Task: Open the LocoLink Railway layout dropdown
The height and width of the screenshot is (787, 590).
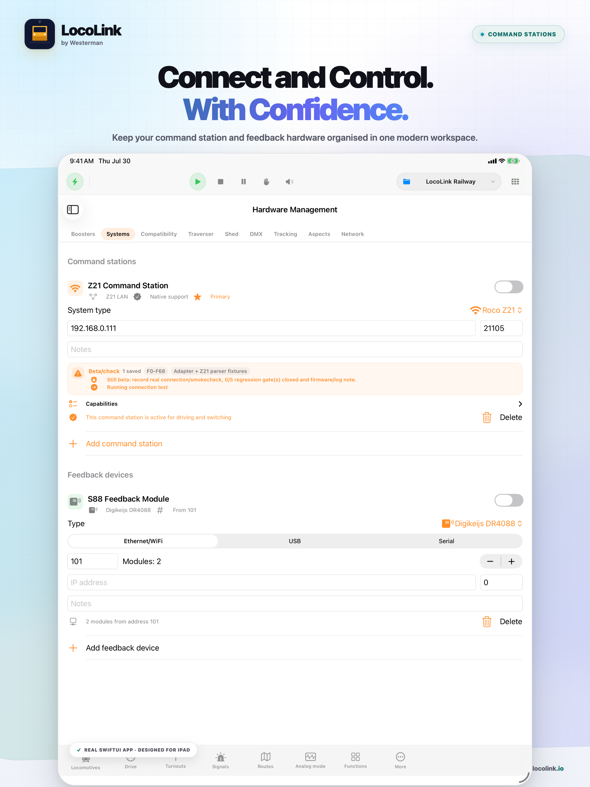Action: coord(449,182)
